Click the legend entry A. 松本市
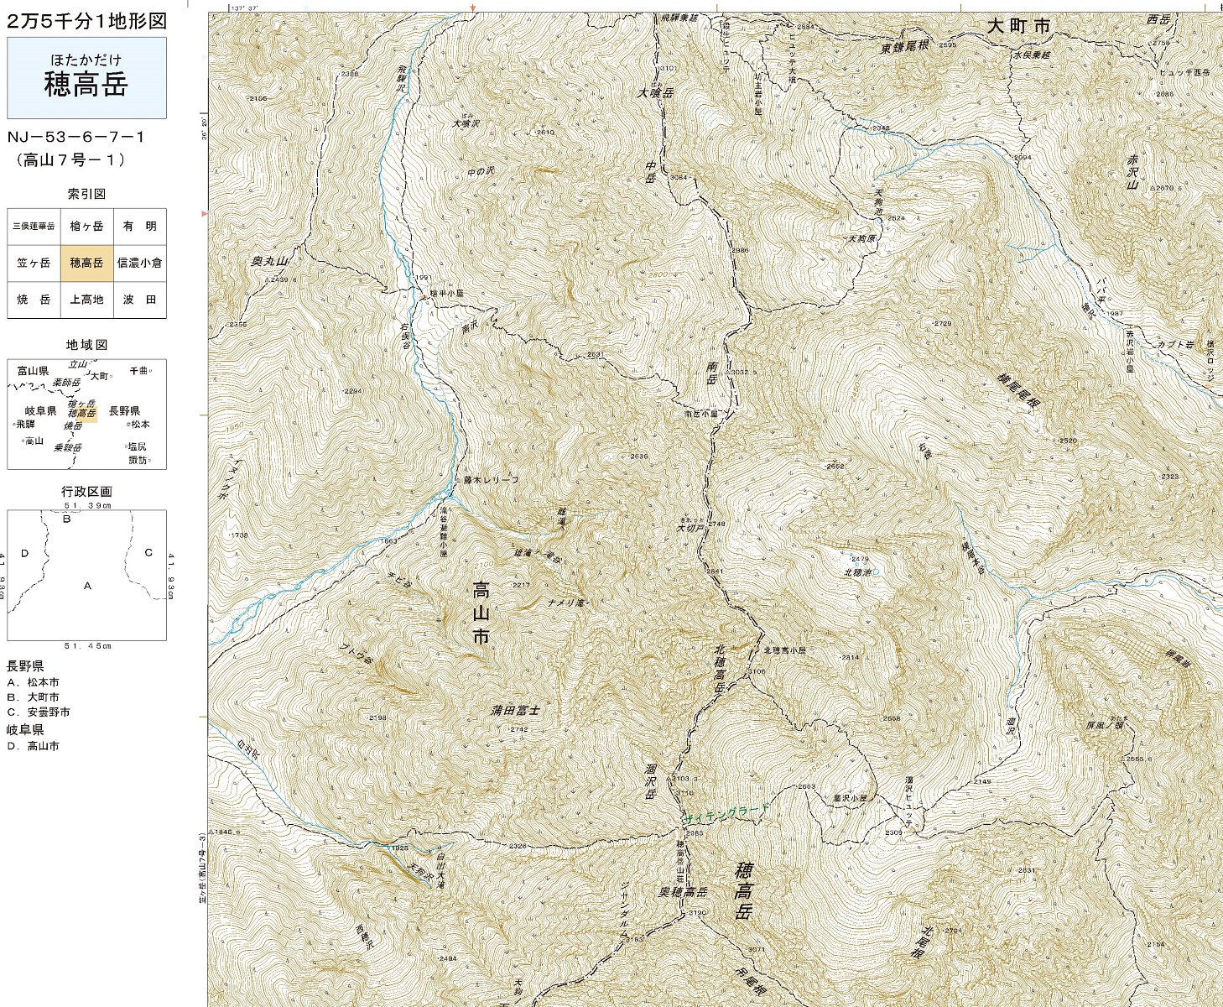The image size is (1223, 1007). click(x=33, y=683)
